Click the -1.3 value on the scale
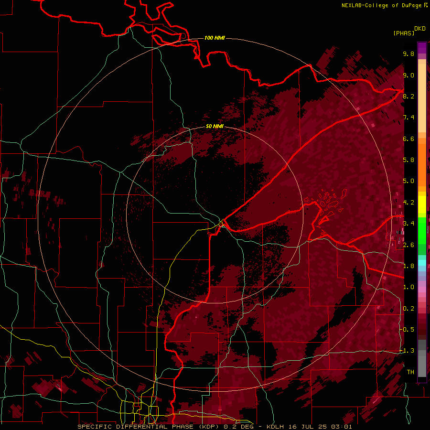 tap(408, 351)
